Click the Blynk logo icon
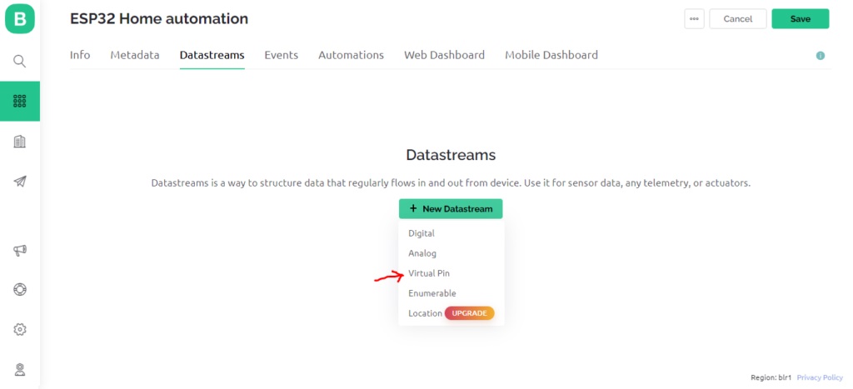The height and width of the screenshot is (389, 853). pyautogui.click(x=20, y=19)
